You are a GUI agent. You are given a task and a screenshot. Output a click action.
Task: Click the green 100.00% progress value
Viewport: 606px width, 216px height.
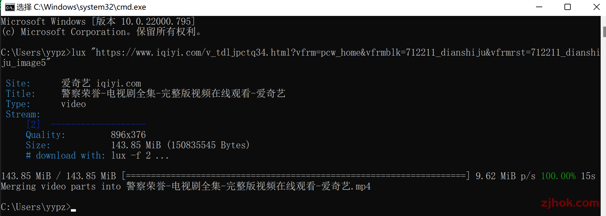tap(558, 176)
